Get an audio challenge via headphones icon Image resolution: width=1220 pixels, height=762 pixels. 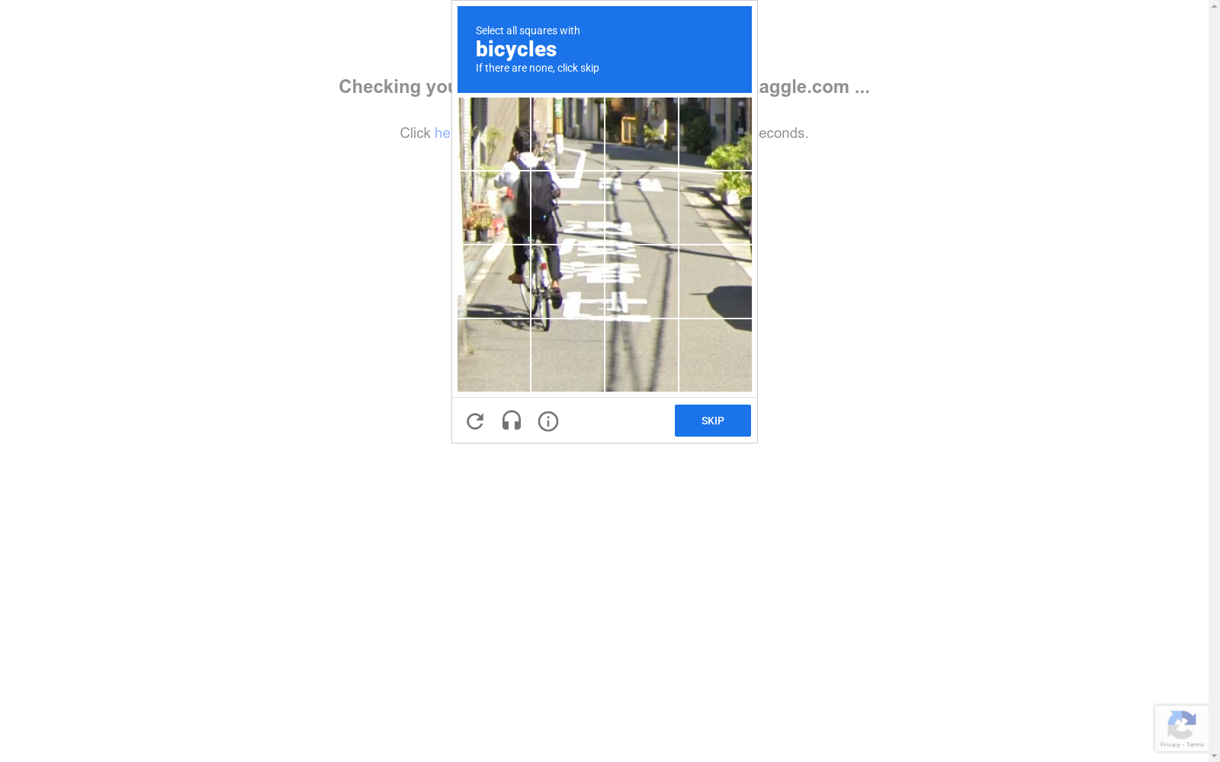tap(512, 421)
